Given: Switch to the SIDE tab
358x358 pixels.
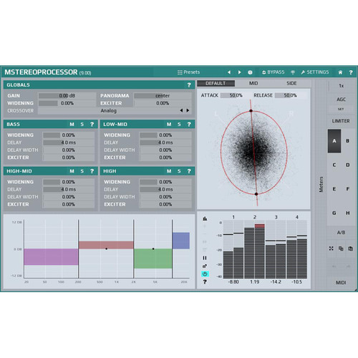Looking at the screenshot, I should pyautogui.click(x=291, y=83).
